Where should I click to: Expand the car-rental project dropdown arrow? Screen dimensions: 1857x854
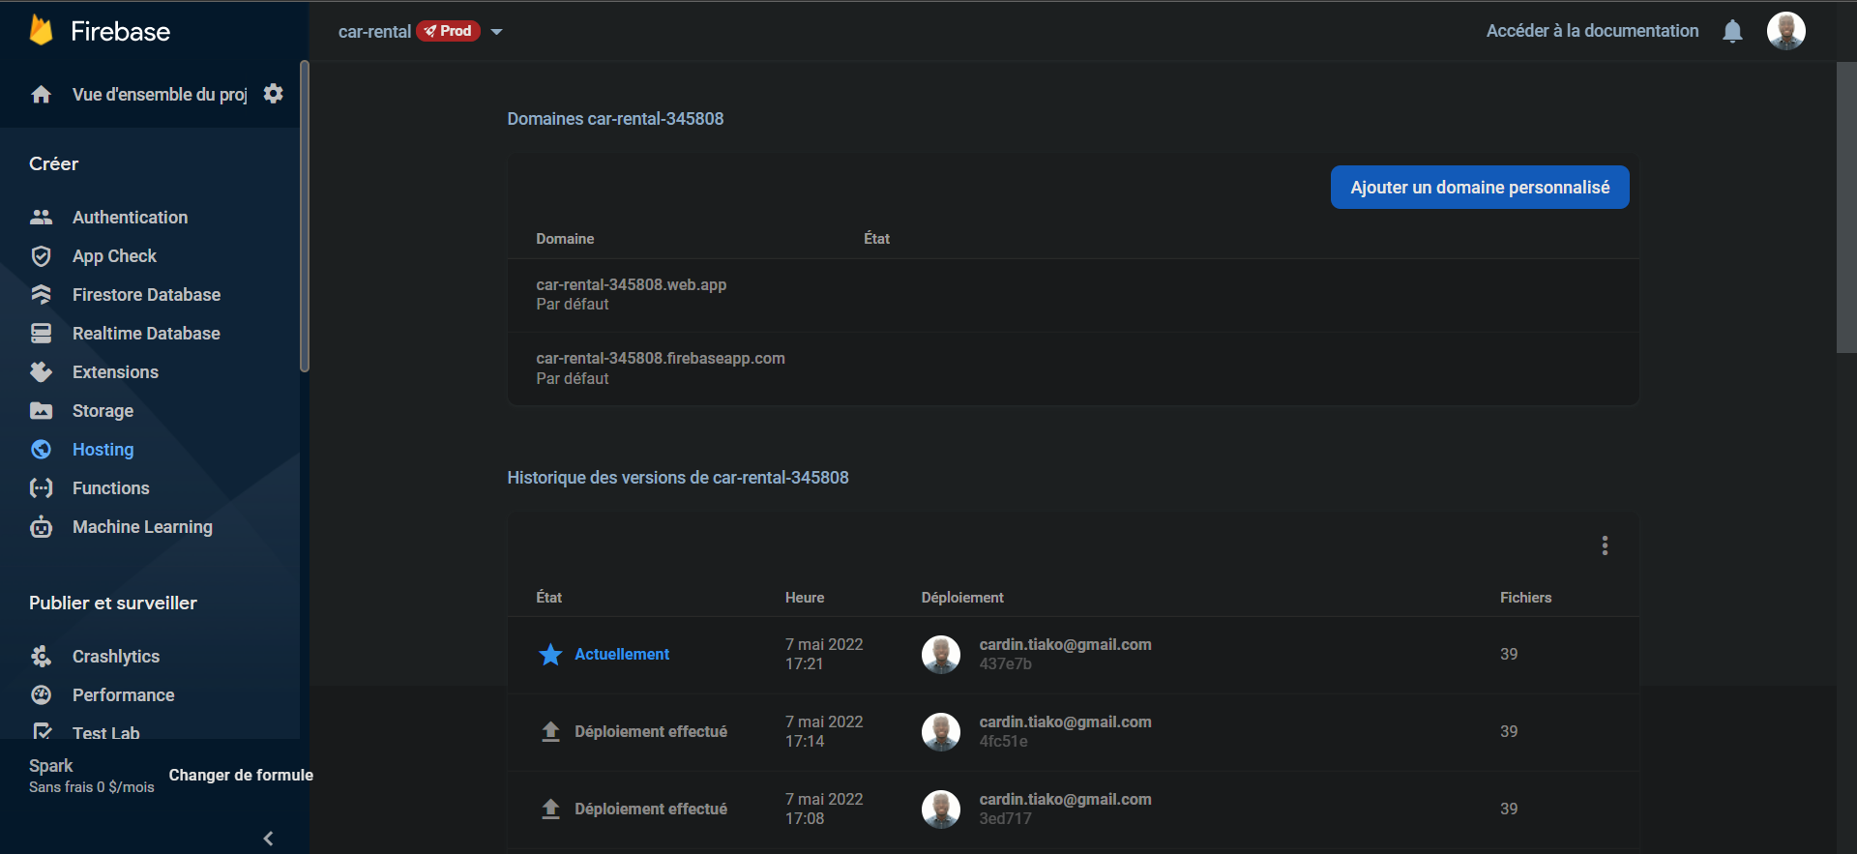point(496,32)
